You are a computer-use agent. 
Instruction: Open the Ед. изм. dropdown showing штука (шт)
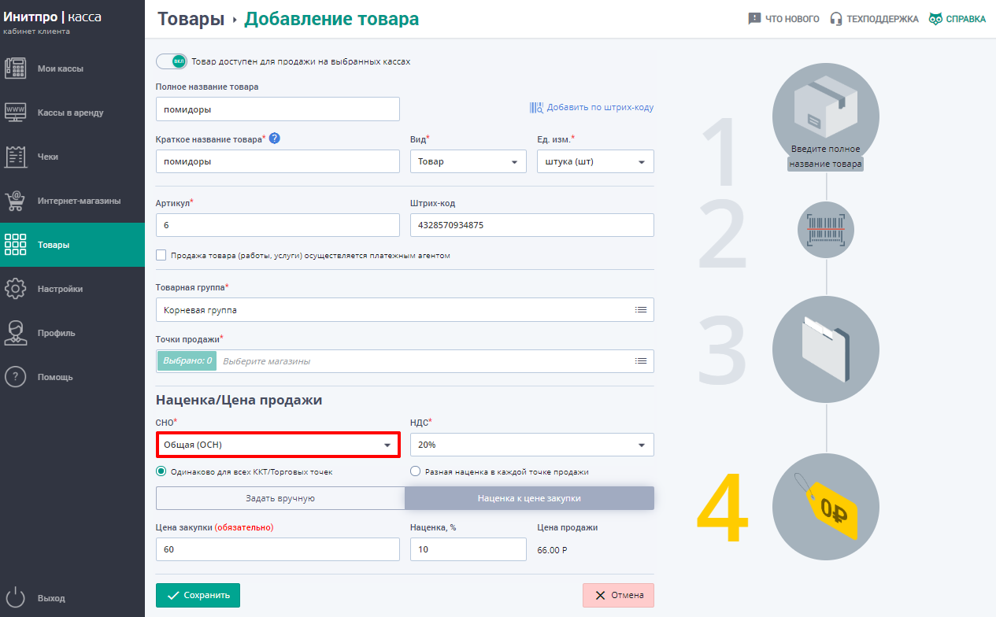pos(595,161)
